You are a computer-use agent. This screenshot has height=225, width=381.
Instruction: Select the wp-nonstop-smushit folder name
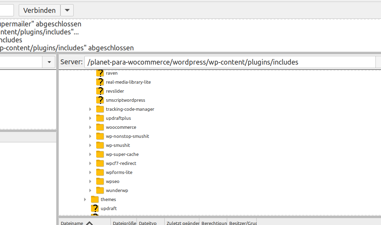(127, 136)
